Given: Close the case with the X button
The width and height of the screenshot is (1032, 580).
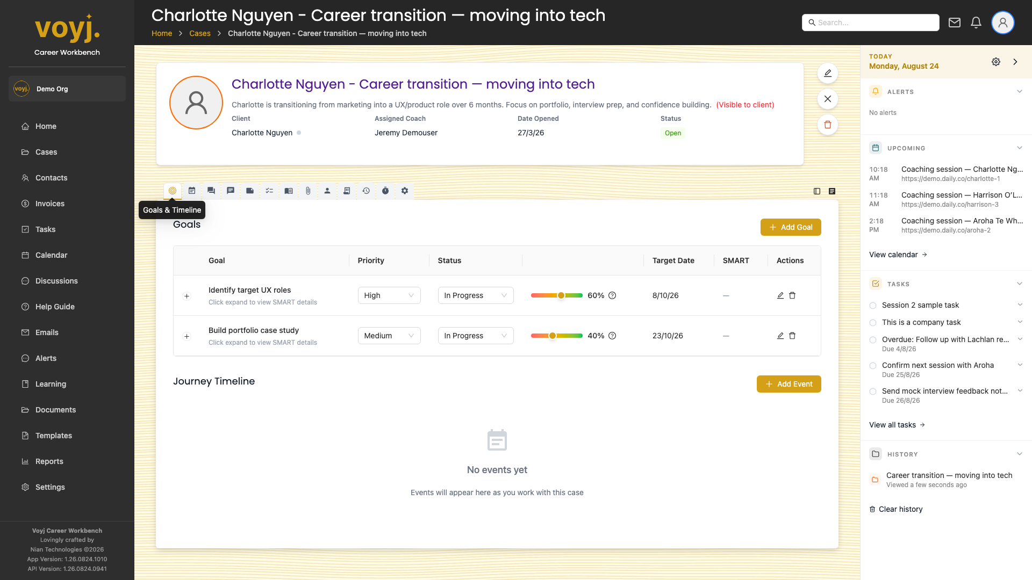Looking at the screenshot, I should 828,99.
